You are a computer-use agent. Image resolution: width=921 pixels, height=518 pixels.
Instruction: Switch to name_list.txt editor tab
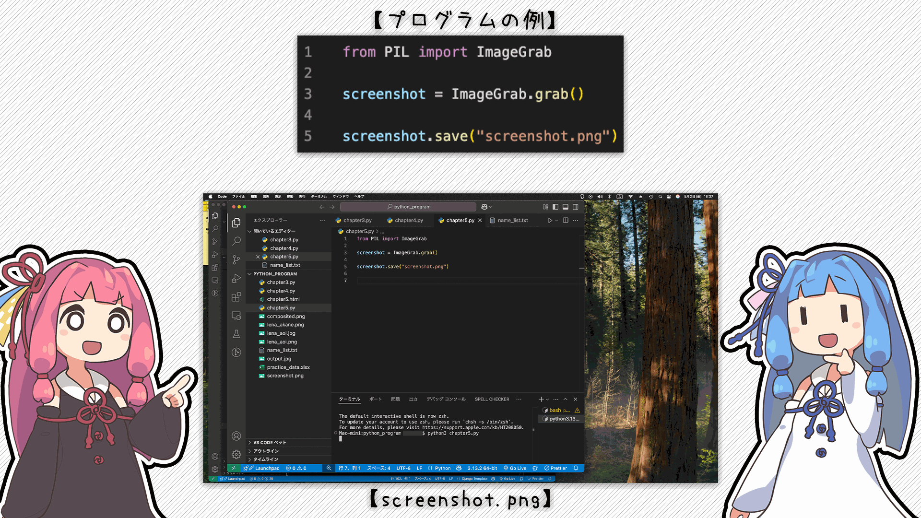click(x=512, y=220)
